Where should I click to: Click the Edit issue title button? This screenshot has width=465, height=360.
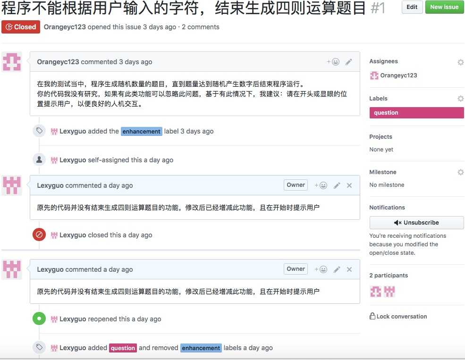[412, 7]
